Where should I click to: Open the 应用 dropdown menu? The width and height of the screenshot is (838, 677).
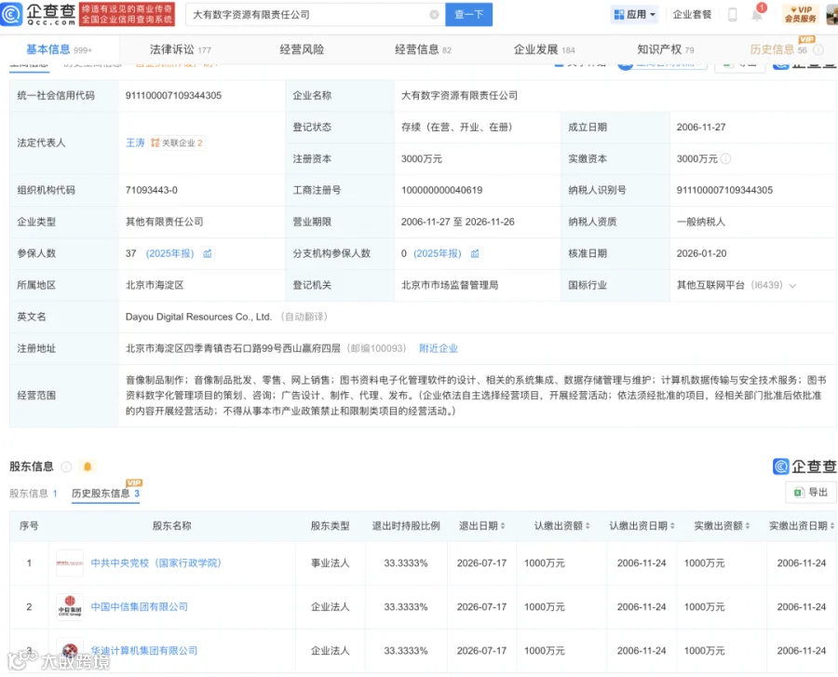point(634,14)
